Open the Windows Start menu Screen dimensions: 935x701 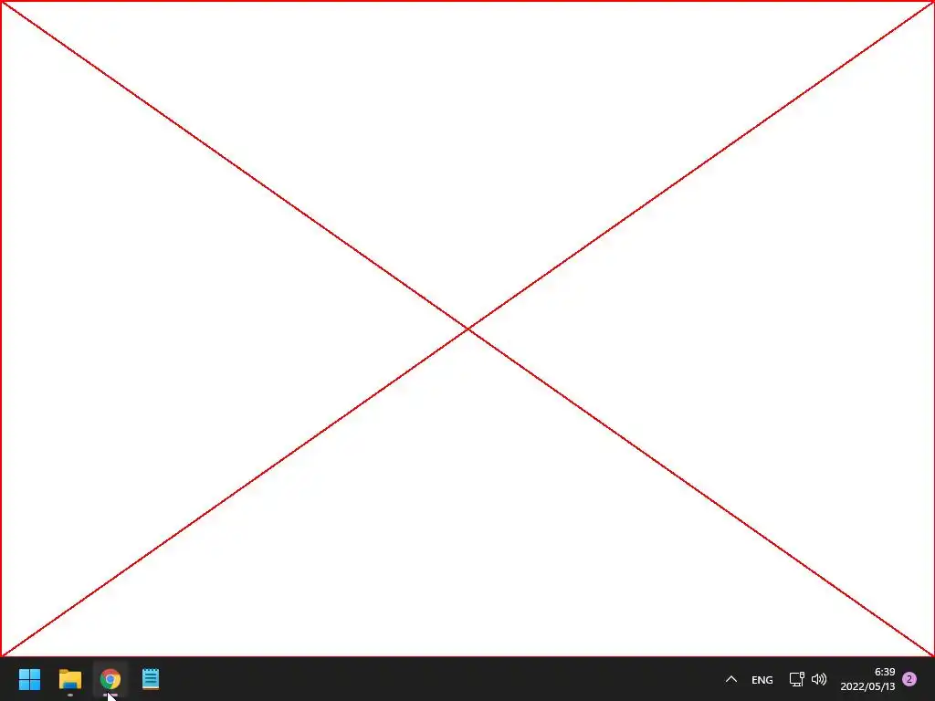tap(29, 679)
